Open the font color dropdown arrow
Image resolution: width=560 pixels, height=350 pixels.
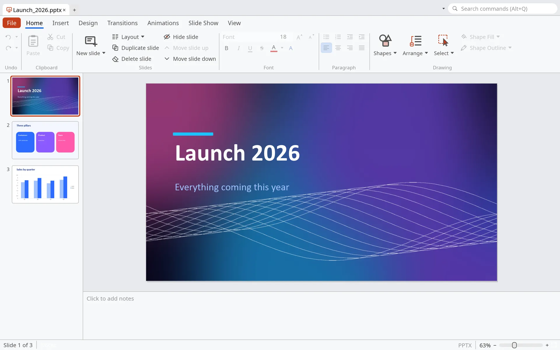pos(282,48)
